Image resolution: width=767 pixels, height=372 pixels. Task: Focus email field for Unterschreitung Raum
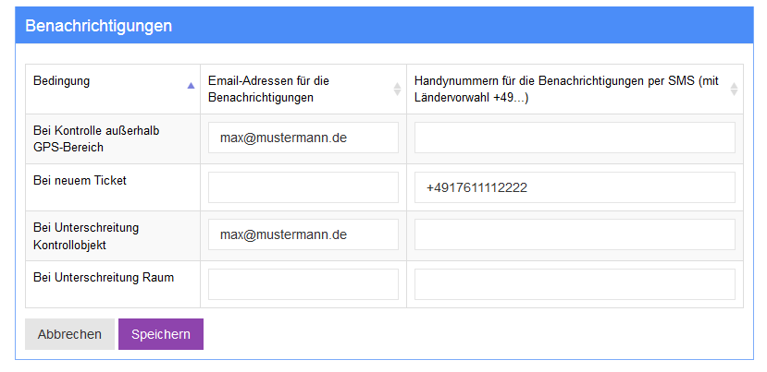click(303, 284)
